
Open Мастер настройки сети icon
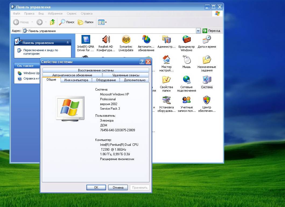(x=167, y=64)
